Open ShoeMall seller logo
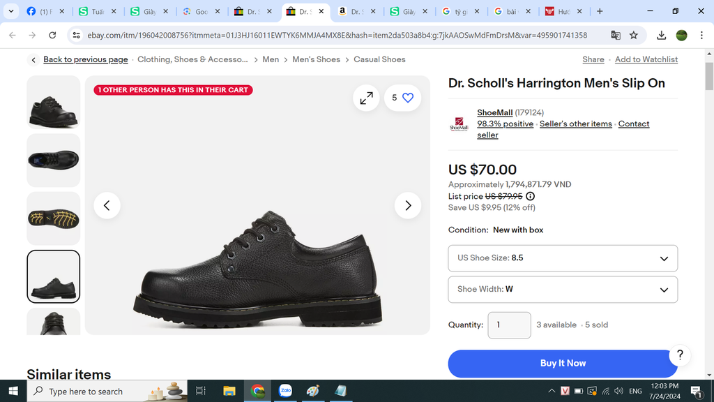The width and height of the screenshot is (714, 402). (x=459, y=124)
